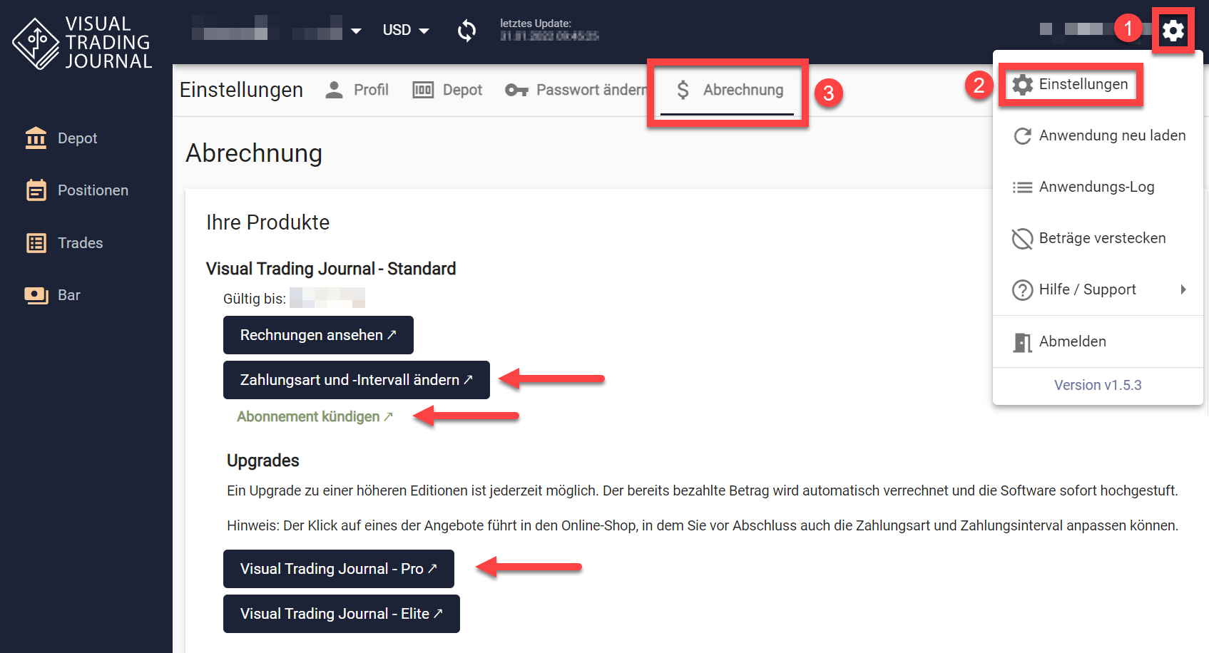Screen dimensions: 1209x653
Task: Click the Abonnement kündigen link
Action: point(315,416)
